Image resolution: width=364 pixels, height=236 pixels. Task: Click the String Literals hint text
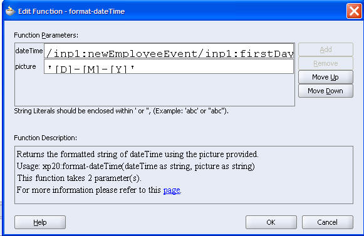pos(121,111)
